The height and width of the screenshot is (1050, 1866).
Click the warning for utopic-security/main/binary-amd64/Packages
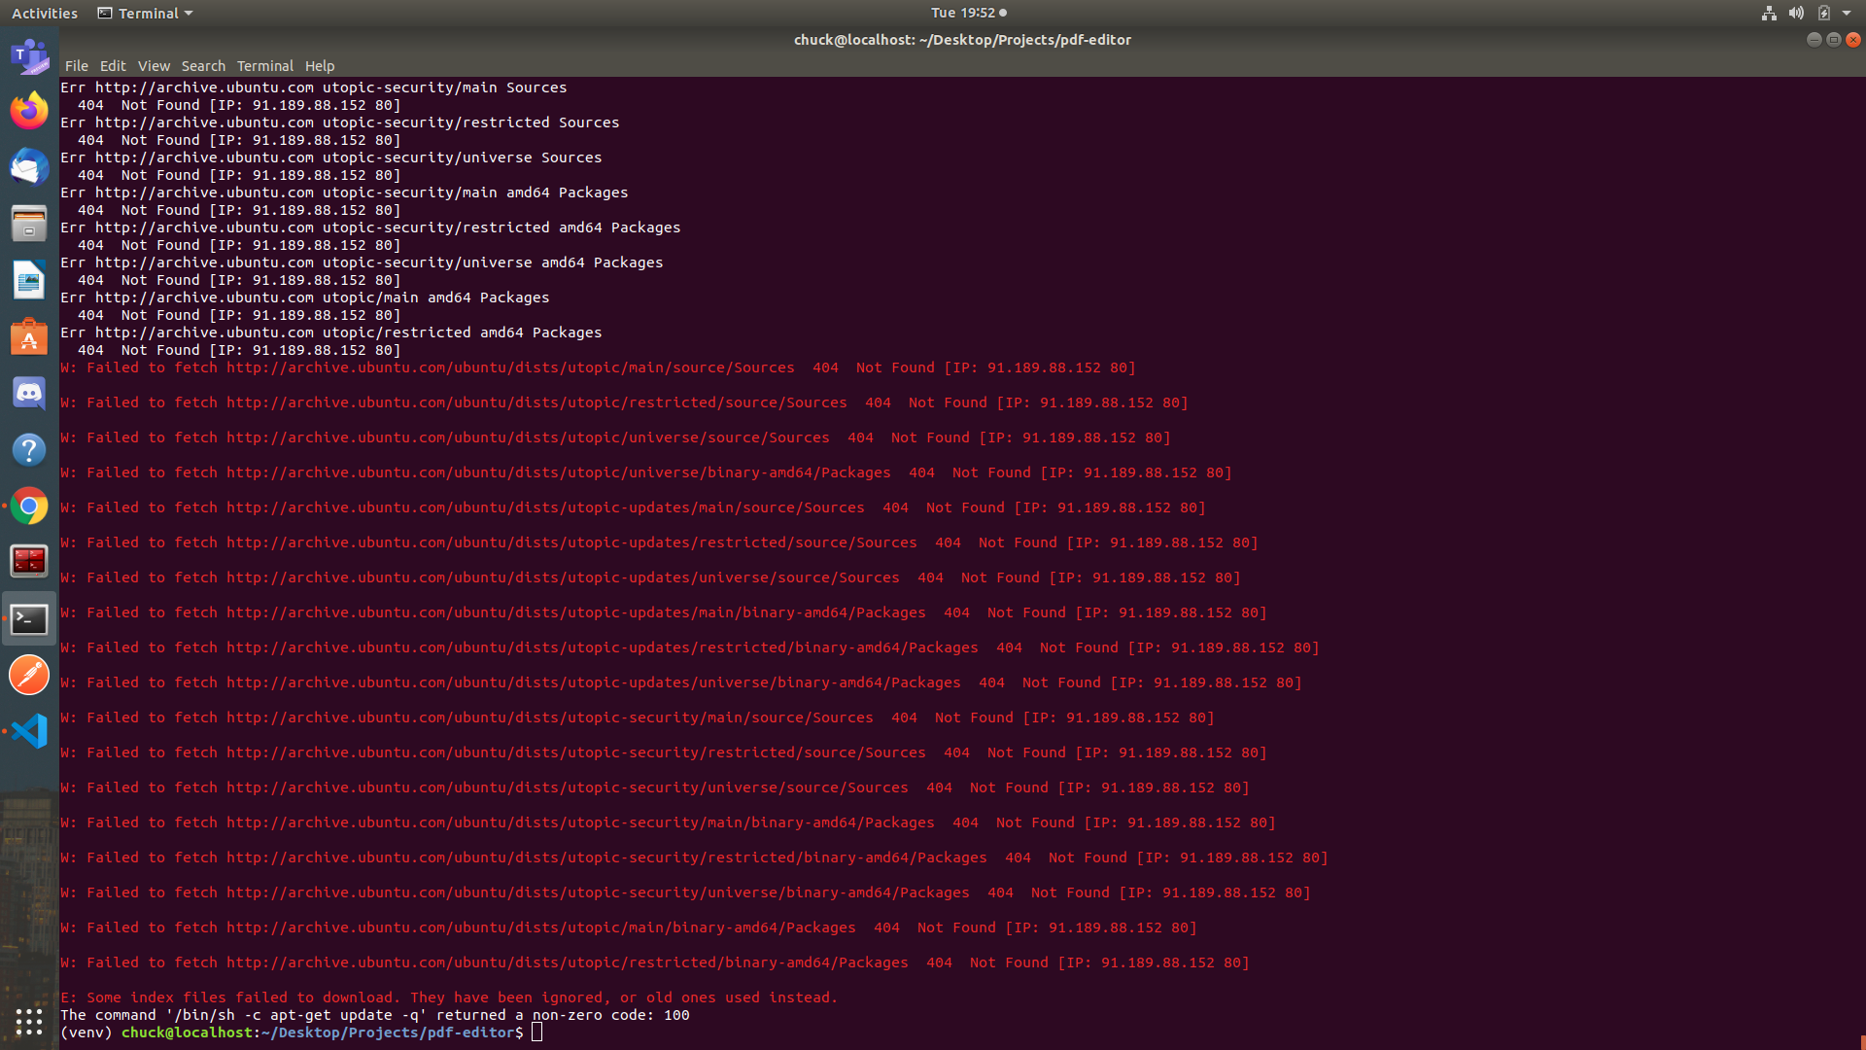click(x=668, y=822)
